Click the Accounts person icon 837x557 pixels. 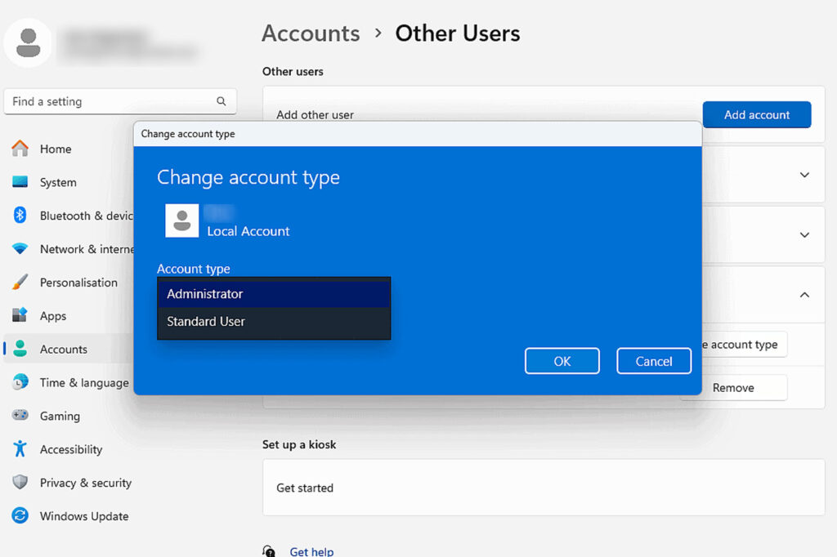click(20, 349)
